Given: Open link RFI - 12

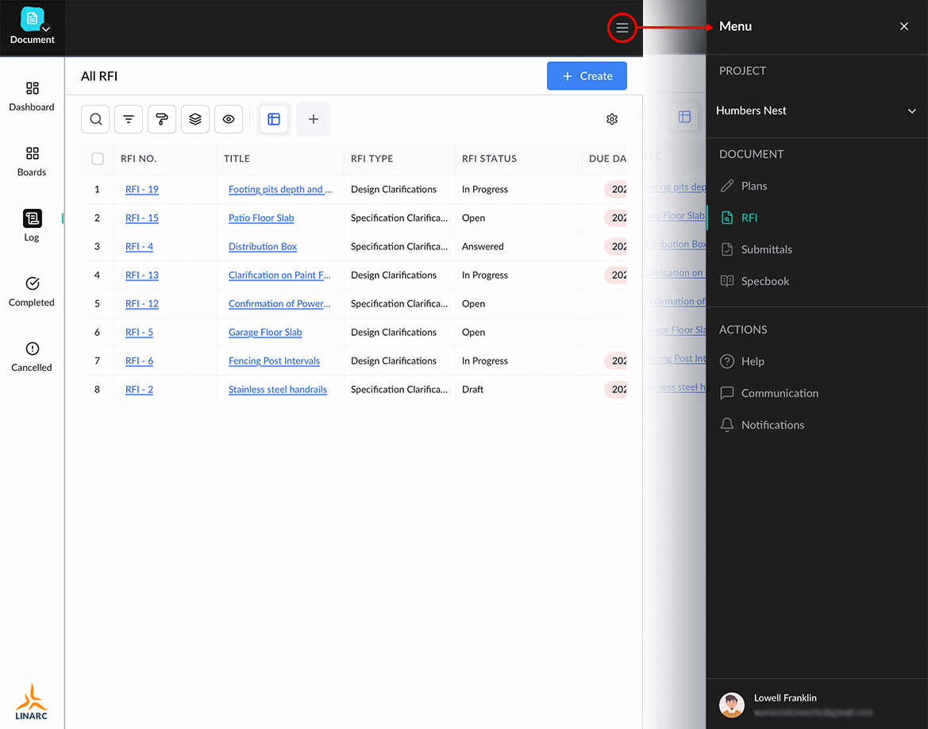Looking at the screenshot, I should [x=142, y=304].
